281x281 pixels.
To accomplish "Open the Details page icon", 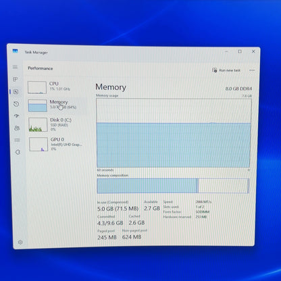I will 18,140.
